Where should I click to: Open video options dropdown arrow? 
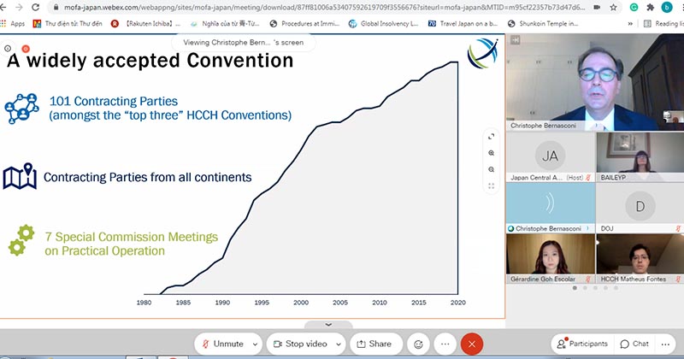(339, 344)
